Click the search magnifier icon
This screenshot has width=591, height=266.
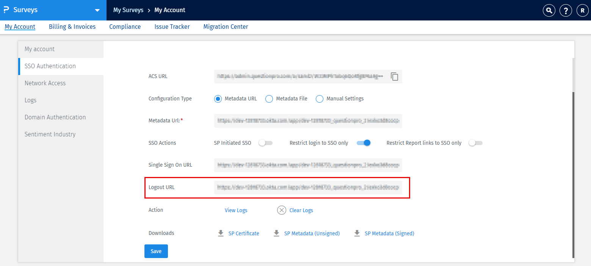click(x=549, y=11)
